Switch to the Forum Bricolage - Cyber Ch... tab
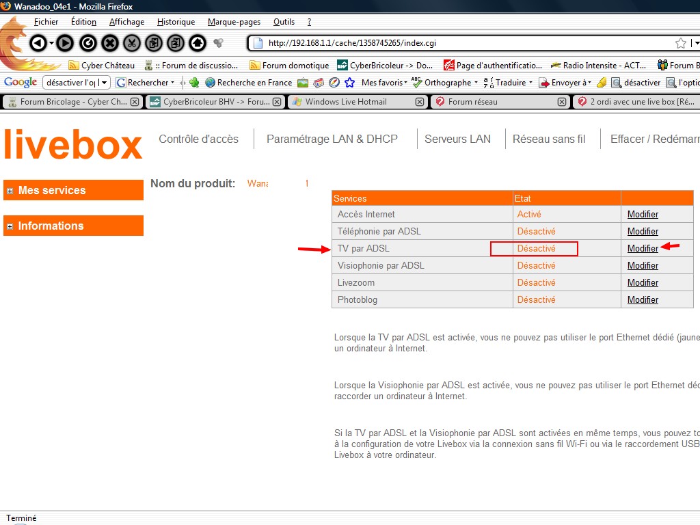 pos(68,102)
